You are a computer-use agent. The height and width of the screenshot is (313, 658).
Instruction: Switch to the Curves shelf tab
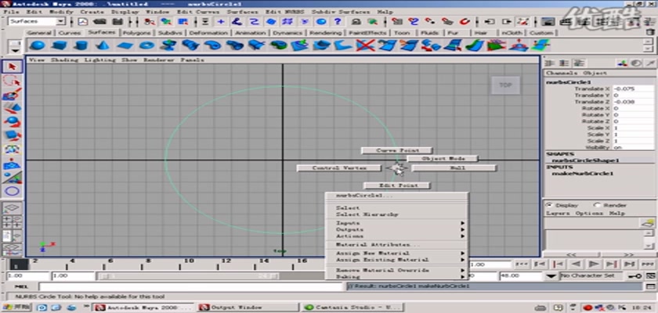[x=70, y=33]
